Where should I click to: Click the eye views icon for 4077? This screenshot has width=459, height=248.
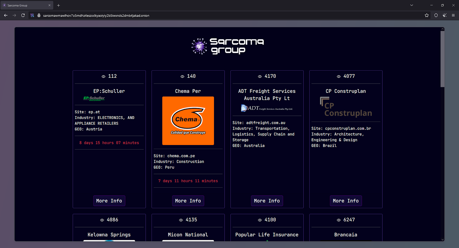tap(339, 76)
